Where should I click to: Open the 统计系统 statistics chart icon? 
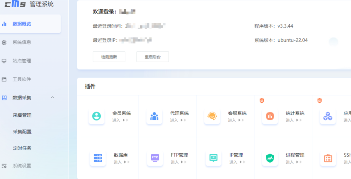[270, 116]
